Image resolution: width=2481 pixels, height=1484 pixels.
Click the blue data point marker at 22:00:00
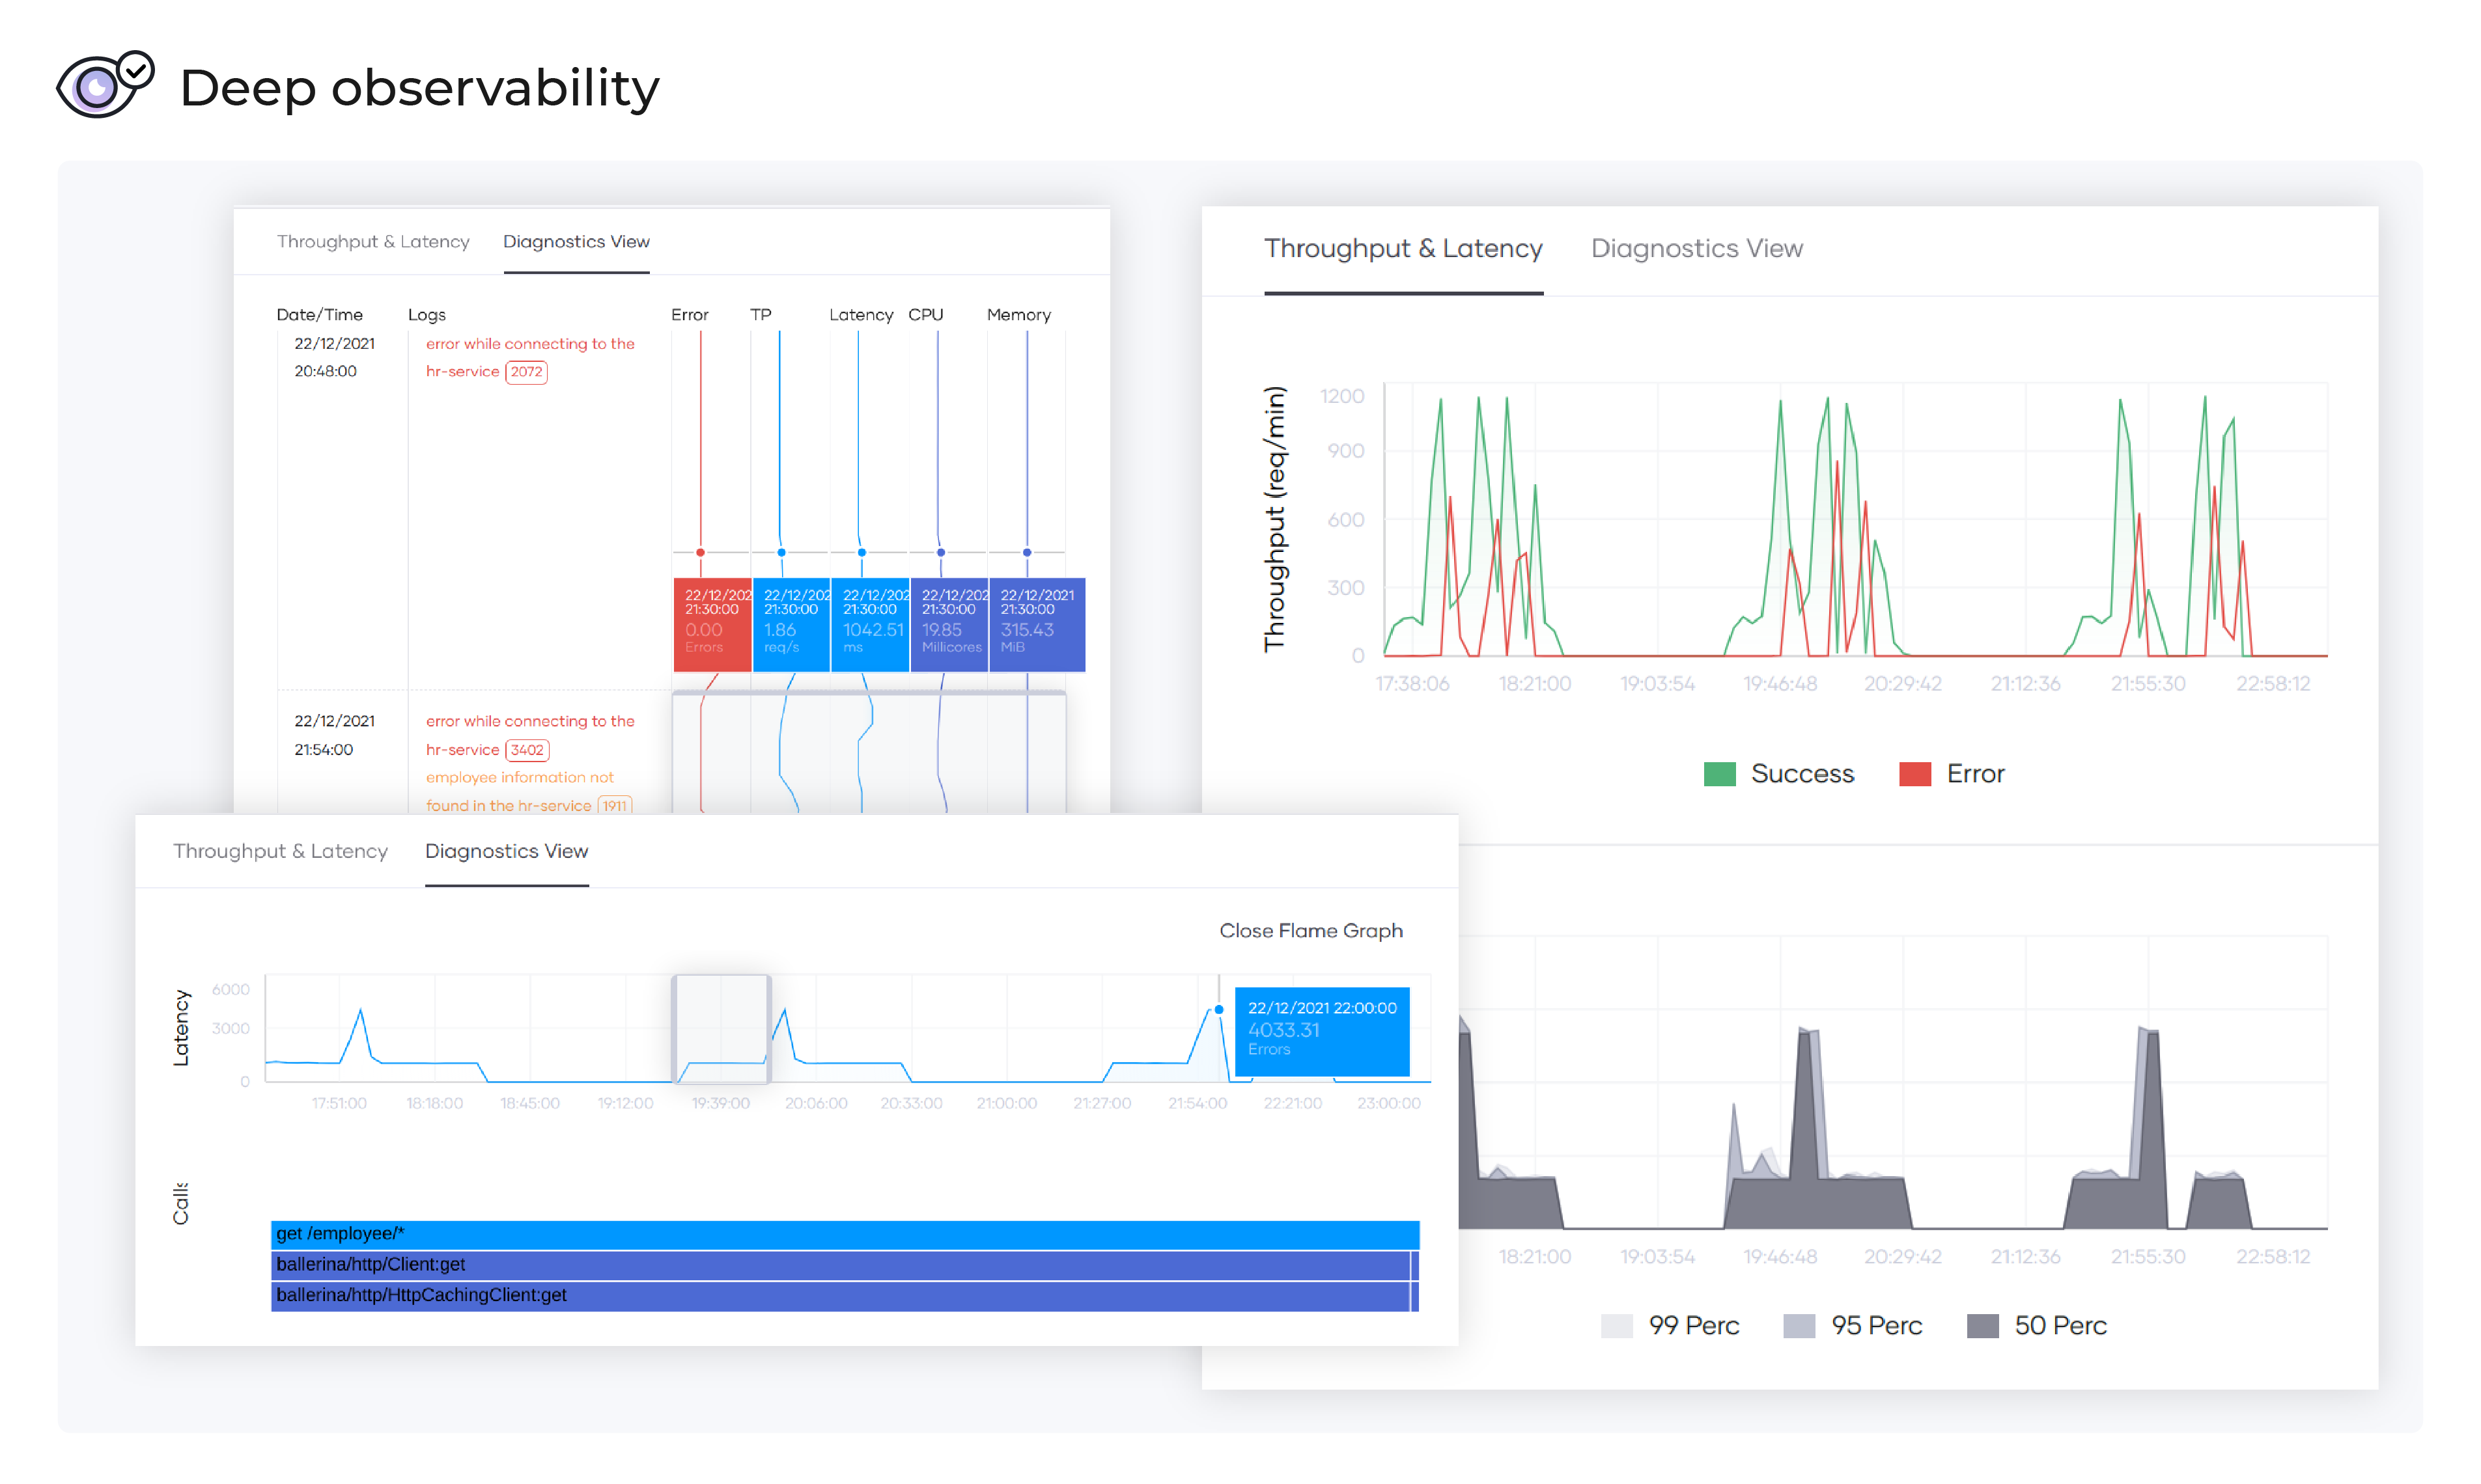(1218, 1010)
